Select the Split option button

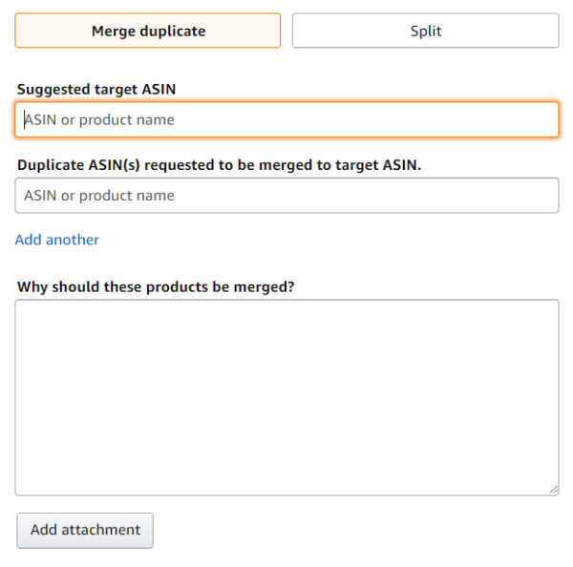click(x=425, y=31)
